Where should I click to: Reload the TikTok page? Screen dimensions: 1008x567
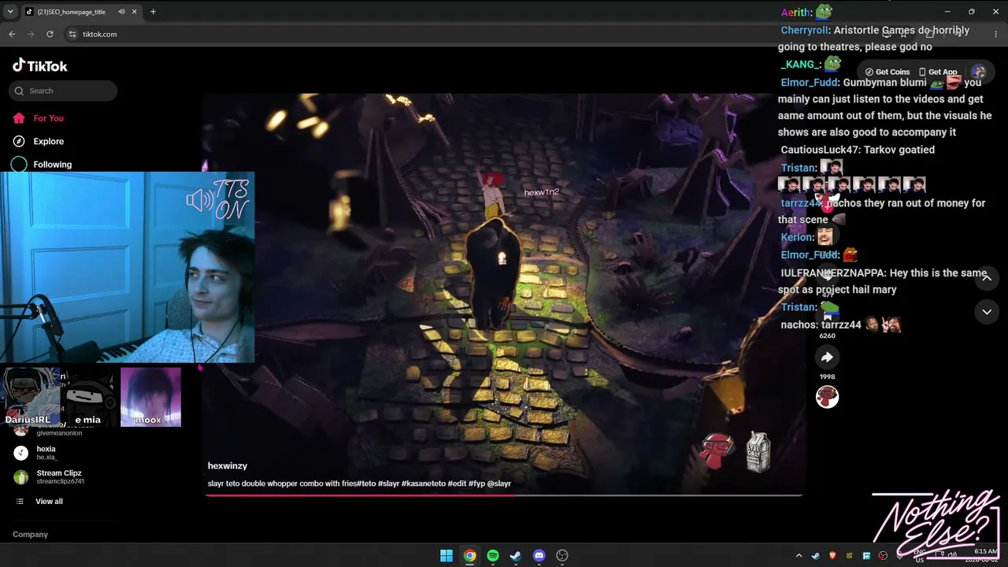[x=50, y=34]
